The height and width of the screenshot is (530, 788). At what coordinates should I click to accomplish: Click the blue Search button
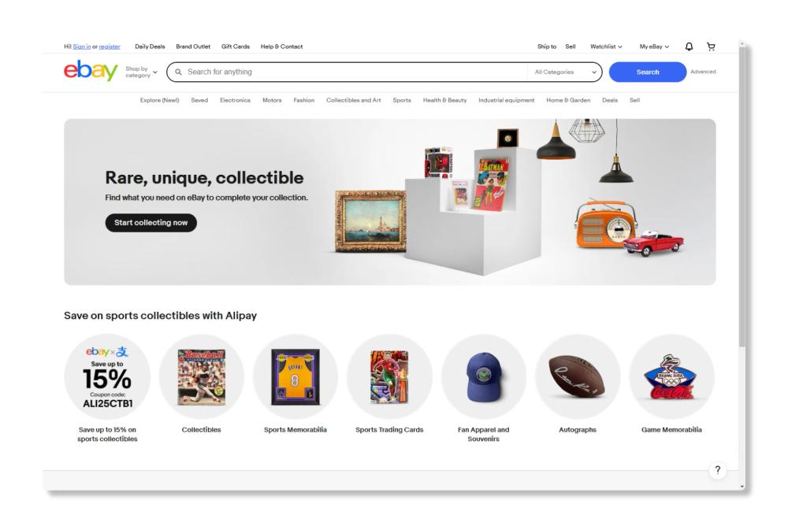pos(647,72)
